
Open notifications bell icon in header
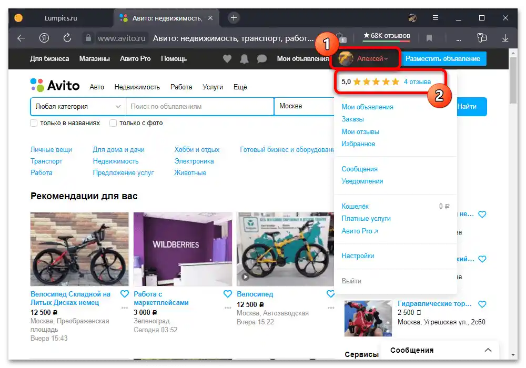tap(244, 59)
